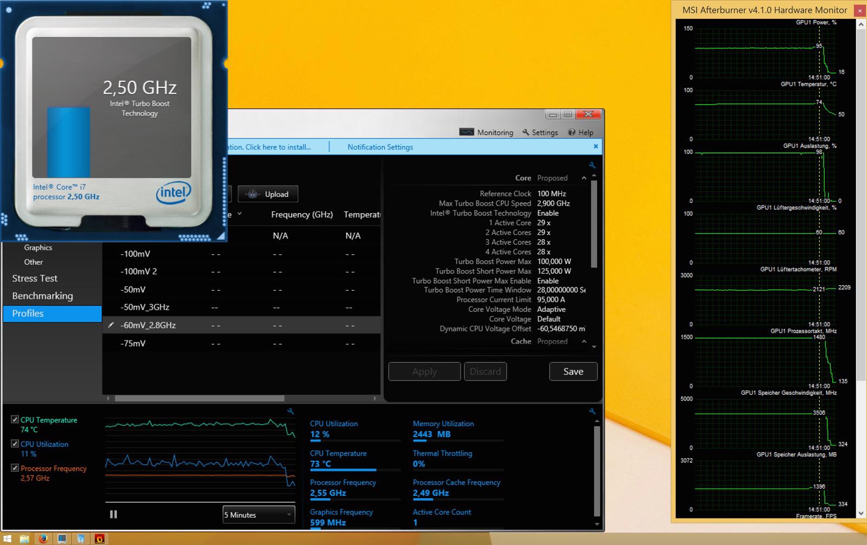Open File Explorer from taskbar

coord(24,538)
